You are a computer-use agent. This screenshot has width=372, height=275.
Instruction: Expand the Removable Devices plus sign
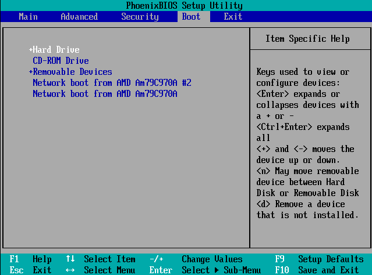pyautogui.click(x=30, y=72)
